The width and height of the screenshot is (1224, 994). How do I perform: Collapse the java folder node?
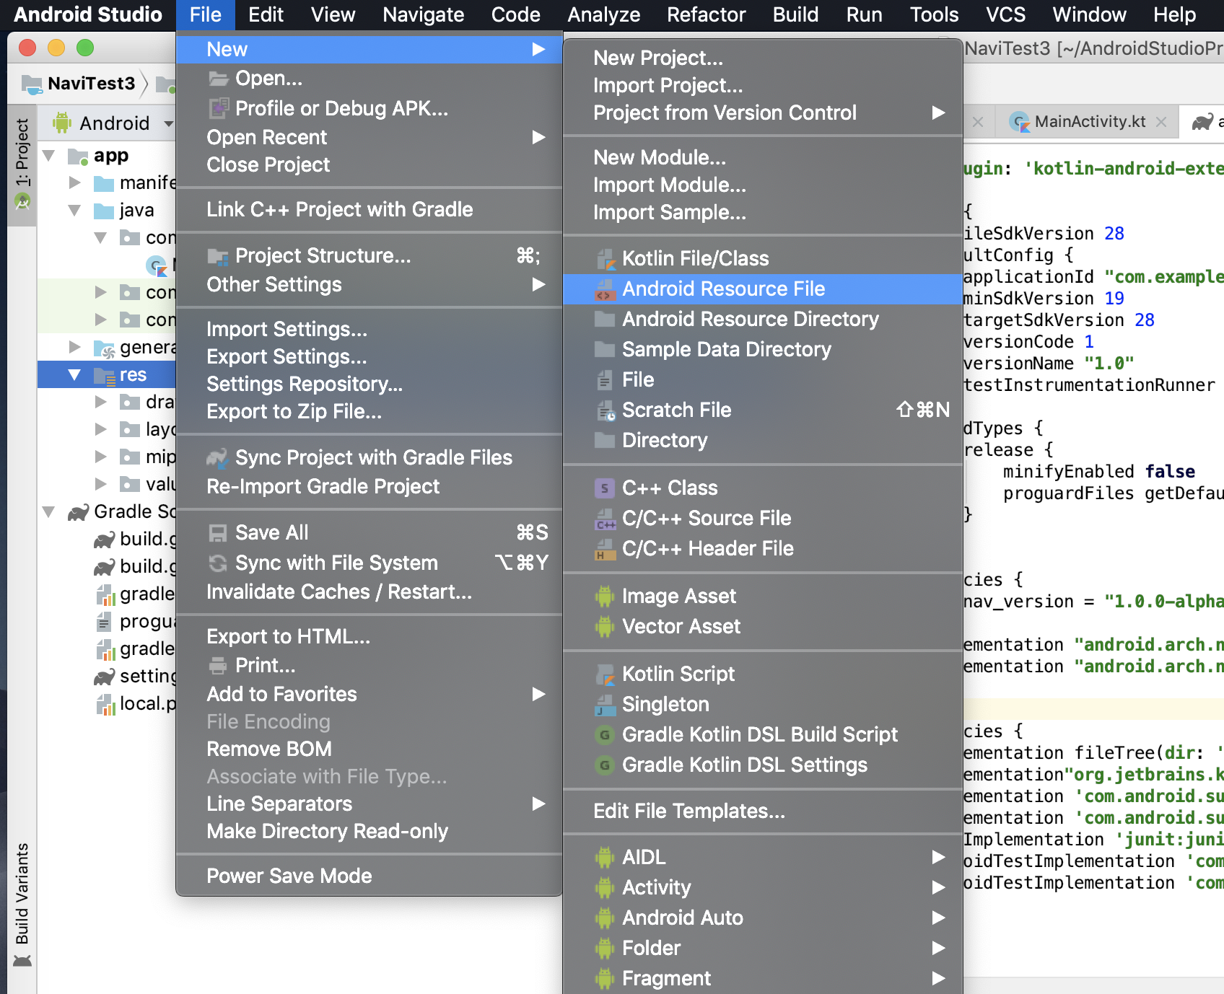point(75,211)
